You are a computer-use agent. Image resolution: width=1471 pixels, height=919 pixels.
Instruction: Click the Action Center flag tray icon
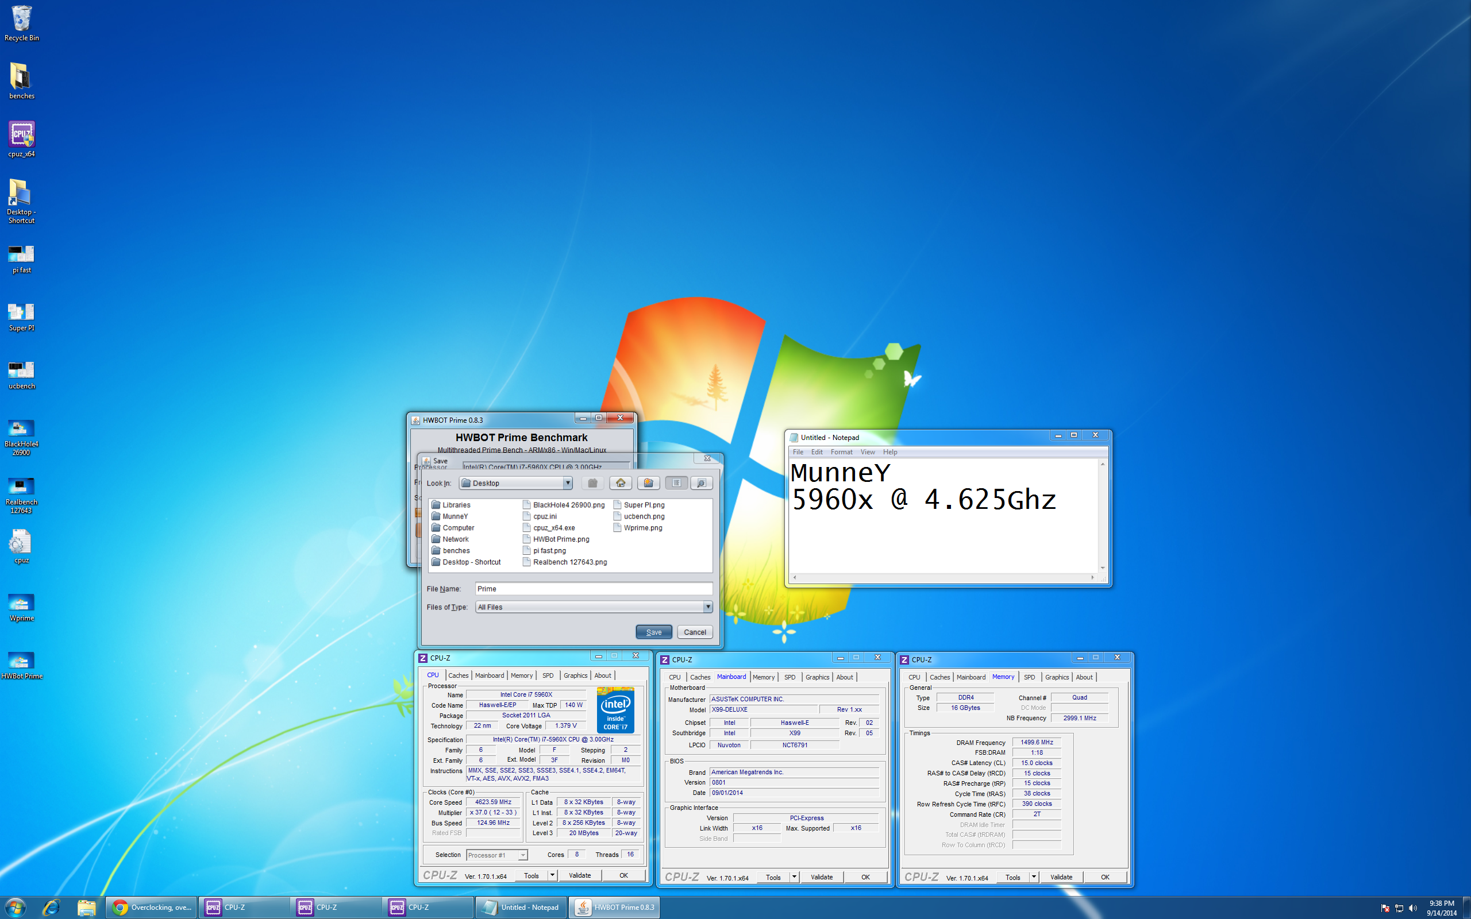coord(1385,908)
